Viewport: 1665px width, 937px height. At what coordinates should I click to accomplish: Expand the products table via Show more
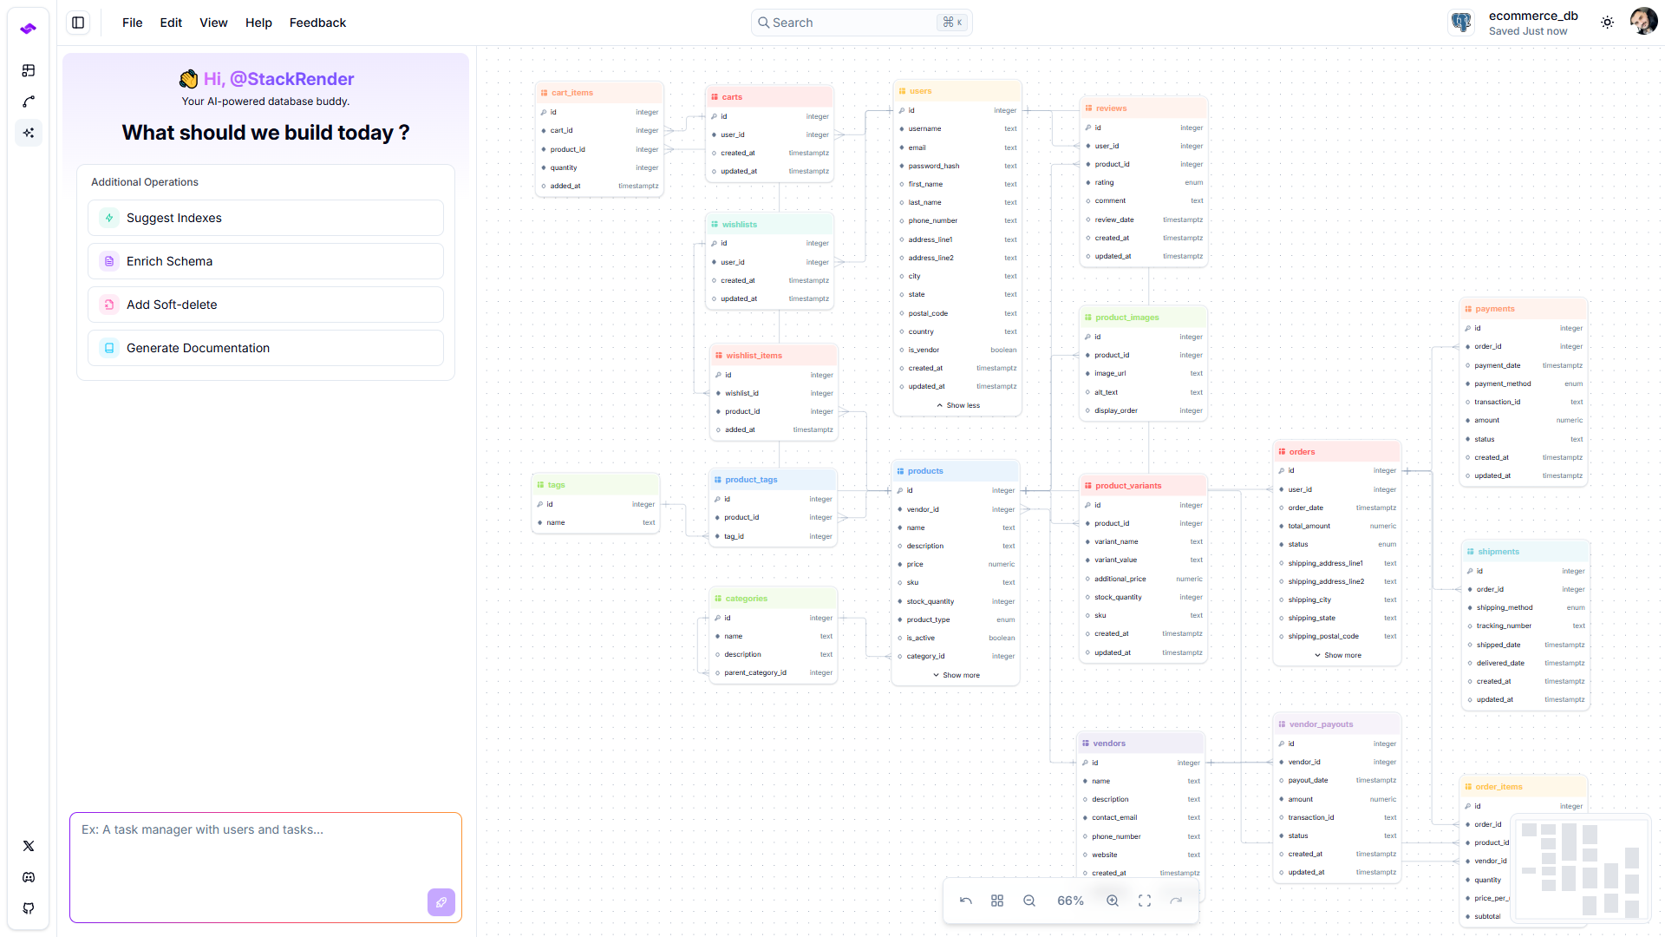(956, 675)
